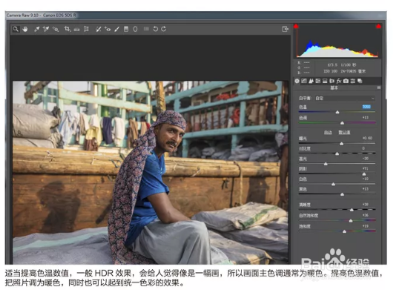This screenshot has height=290, width=393.
Task: Adjust the Whites slider handle
Action: (x=333, y=184)
